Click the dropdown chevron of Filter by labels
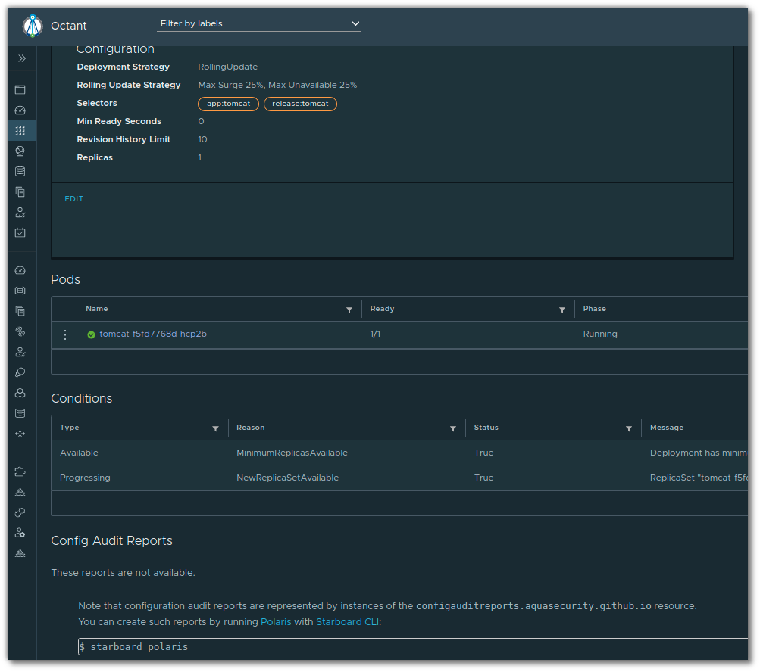This screenshot has height=672, width=760. click(355, 23)
